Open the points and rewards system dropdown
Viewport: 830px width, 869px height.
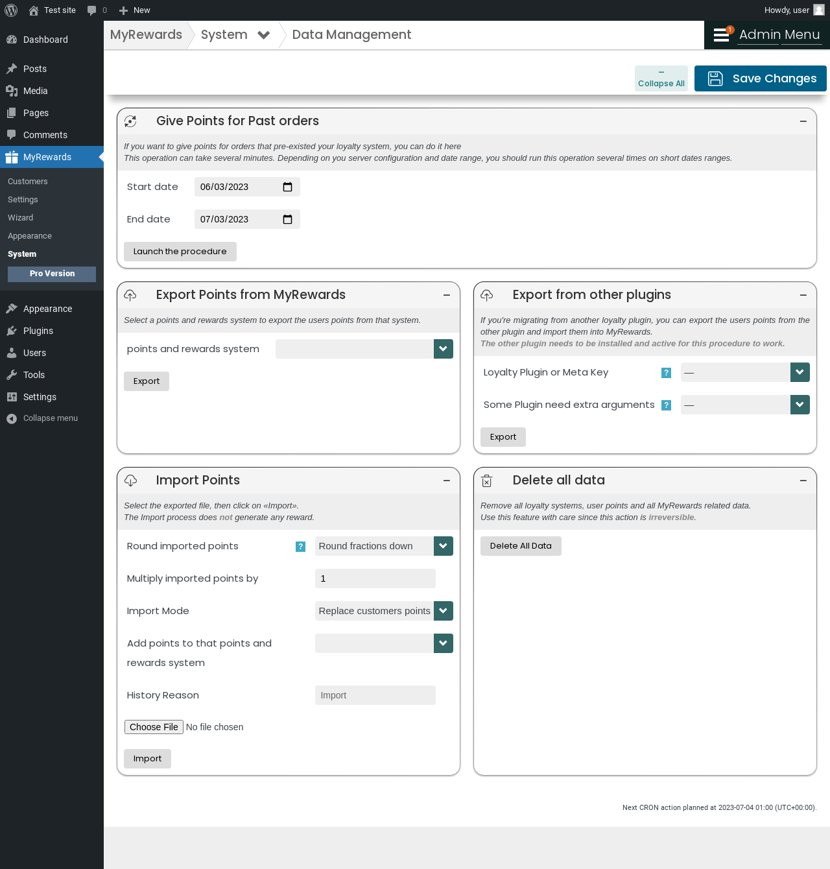pos(364,349)
